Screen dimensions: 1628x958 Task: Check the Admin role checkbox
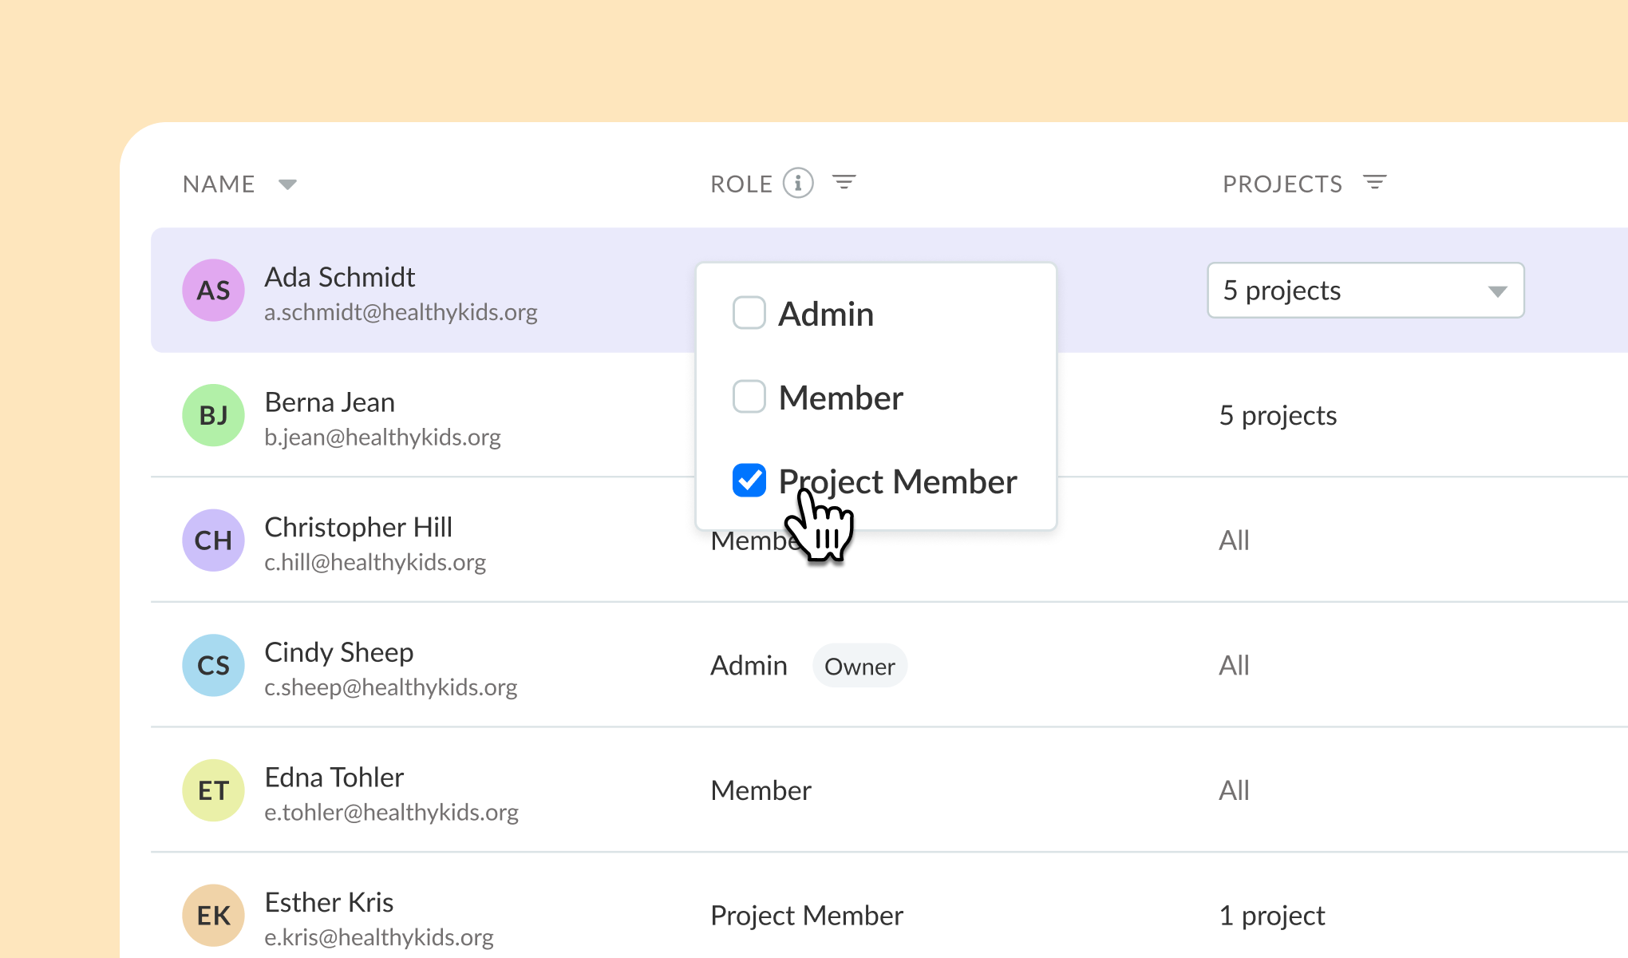click(x=749, y=313)
